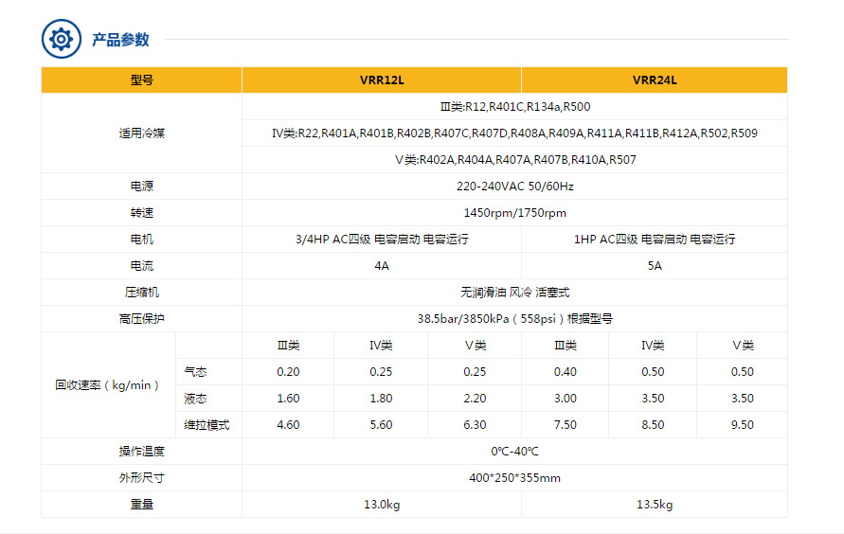The image size is (844, 534).
Task: Select the 5.60 维拉模式 value
Action: click(x=381, y=425)
